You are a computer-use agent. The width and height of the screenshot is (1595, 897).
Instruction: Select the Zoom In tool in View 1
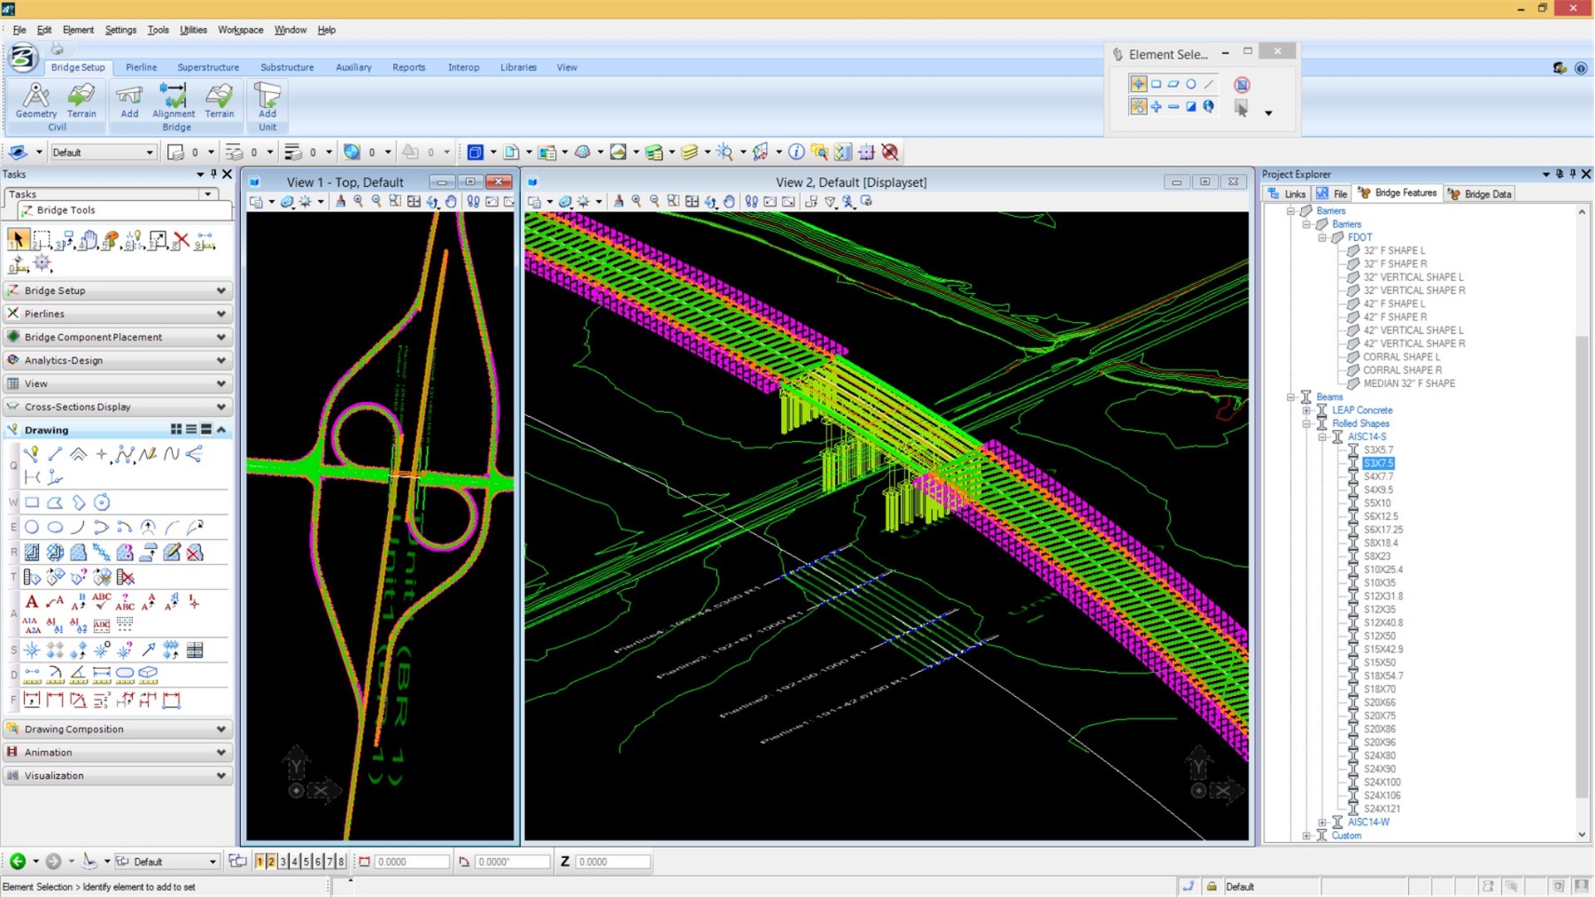tap(358, 201)
